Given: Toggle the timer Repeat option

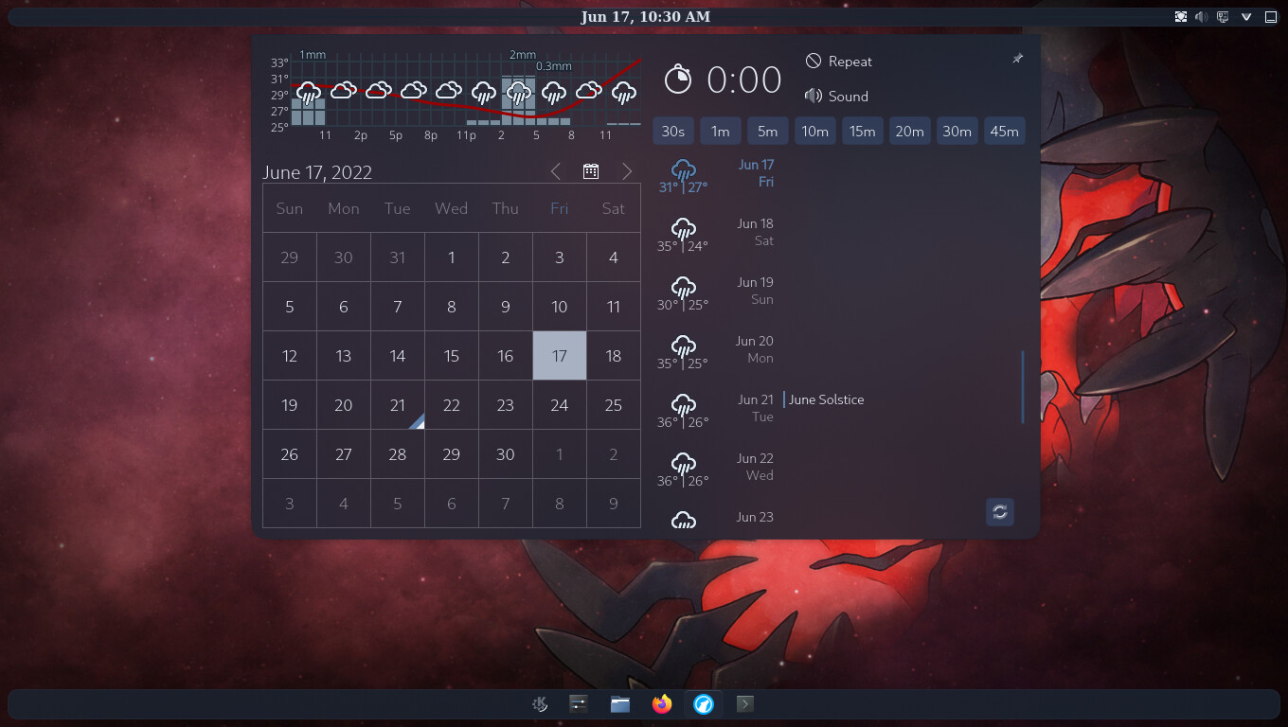Looking at the screenshot, I should point(838,62).
